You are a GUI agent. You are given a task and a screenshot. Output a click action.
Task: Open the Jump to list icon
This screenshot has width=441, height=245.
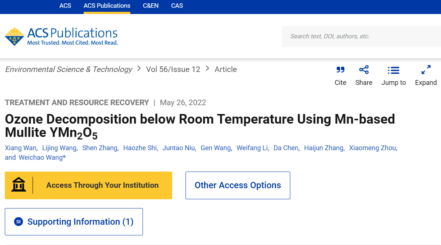(x=393, y=70)
